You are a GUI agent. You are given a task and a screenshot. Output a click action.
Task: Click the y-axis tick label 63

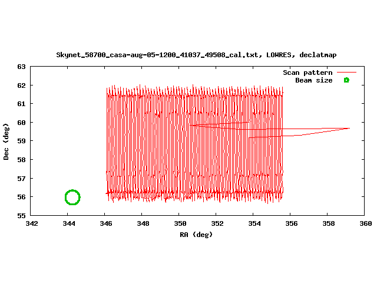21,67
